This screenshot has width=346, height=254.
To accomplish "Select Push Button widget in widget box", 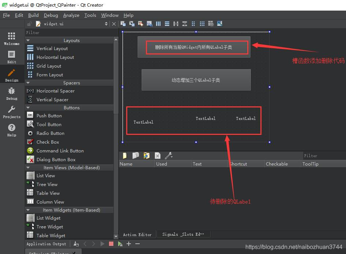I will click(49, 115).
